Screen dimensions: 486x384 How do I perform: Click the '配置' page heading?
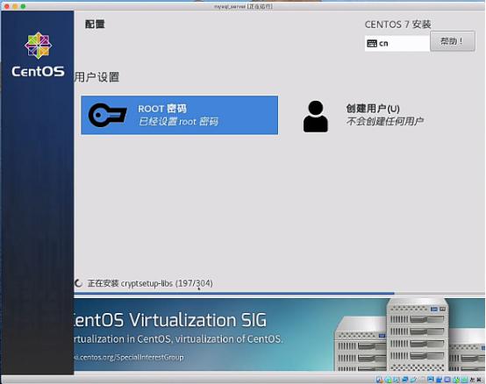(x=95, y=25)
